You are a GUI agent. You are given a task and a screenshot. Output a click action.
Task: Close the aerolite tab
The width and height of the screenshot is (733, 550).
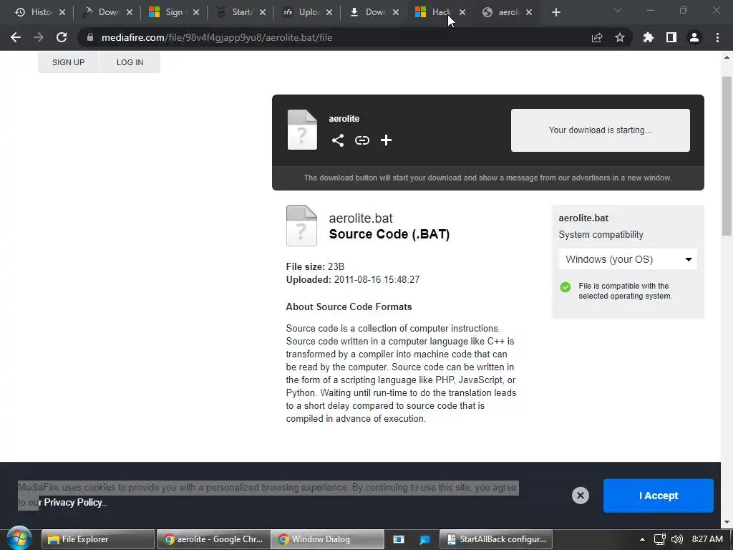tap(529, 12)
